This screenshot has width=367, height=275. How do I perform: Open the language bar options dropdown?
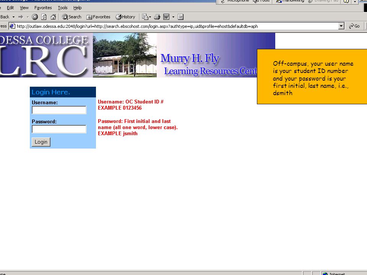coord(355,1)
